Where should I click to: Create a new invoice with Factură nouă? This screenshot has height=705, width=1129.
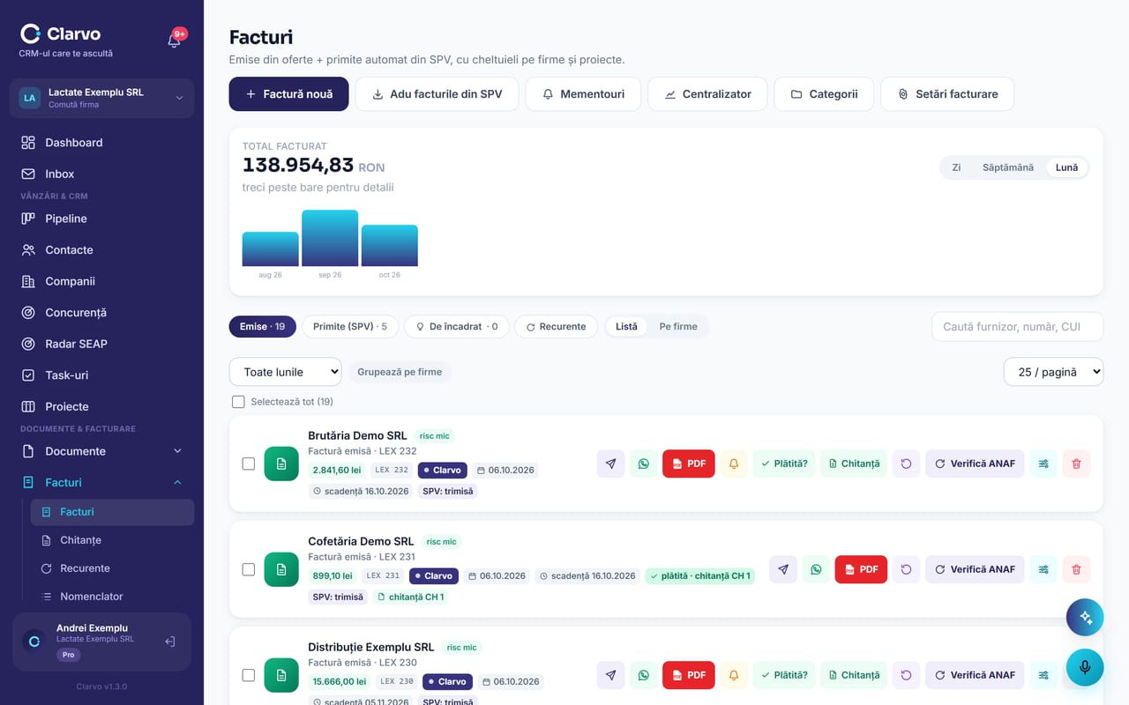tap(288, 94)
